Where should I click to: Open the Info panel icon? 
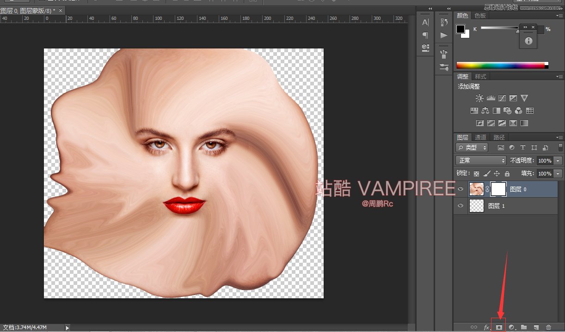click(x=529, y=41)
